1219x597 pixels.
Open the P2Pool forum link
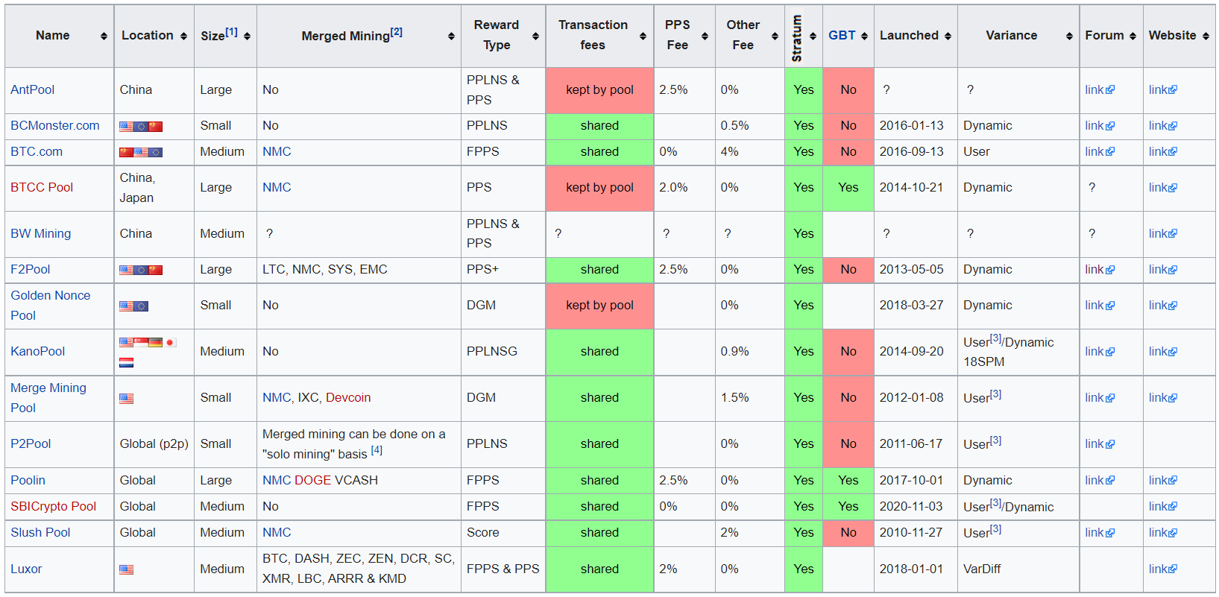1100,443
